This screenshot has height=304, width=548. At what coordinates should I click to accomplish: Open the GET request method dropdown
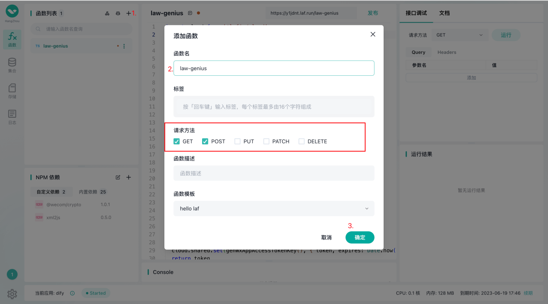coord(459,35)
